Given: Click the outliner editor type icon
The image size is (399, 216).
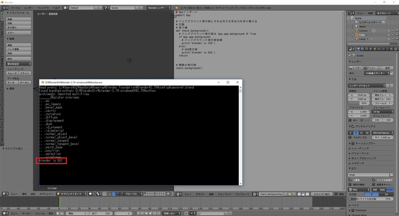Looking at the screenshot, I should point(351,13).
